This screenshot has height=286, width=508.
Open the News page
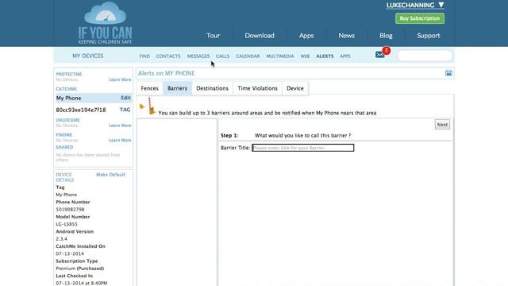pyautogui.click(x=346, y=36)
